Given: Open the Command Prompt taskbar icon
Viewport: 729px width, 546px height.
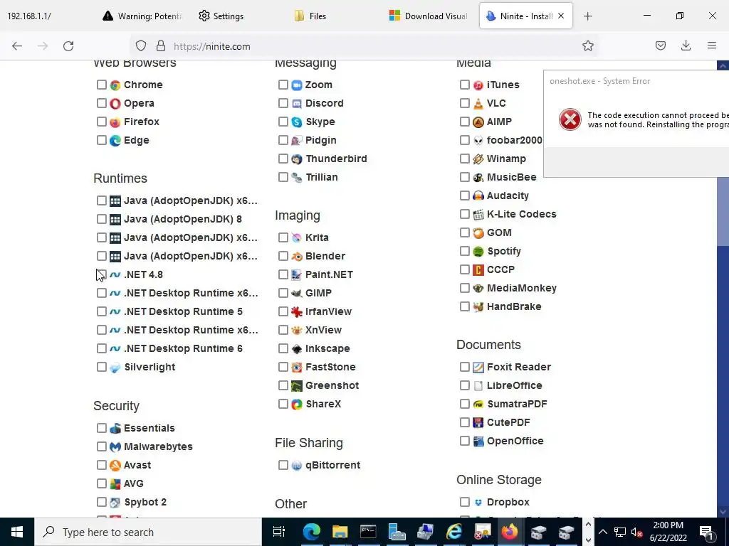Looking at the screenshot, I should pos(368,532).
